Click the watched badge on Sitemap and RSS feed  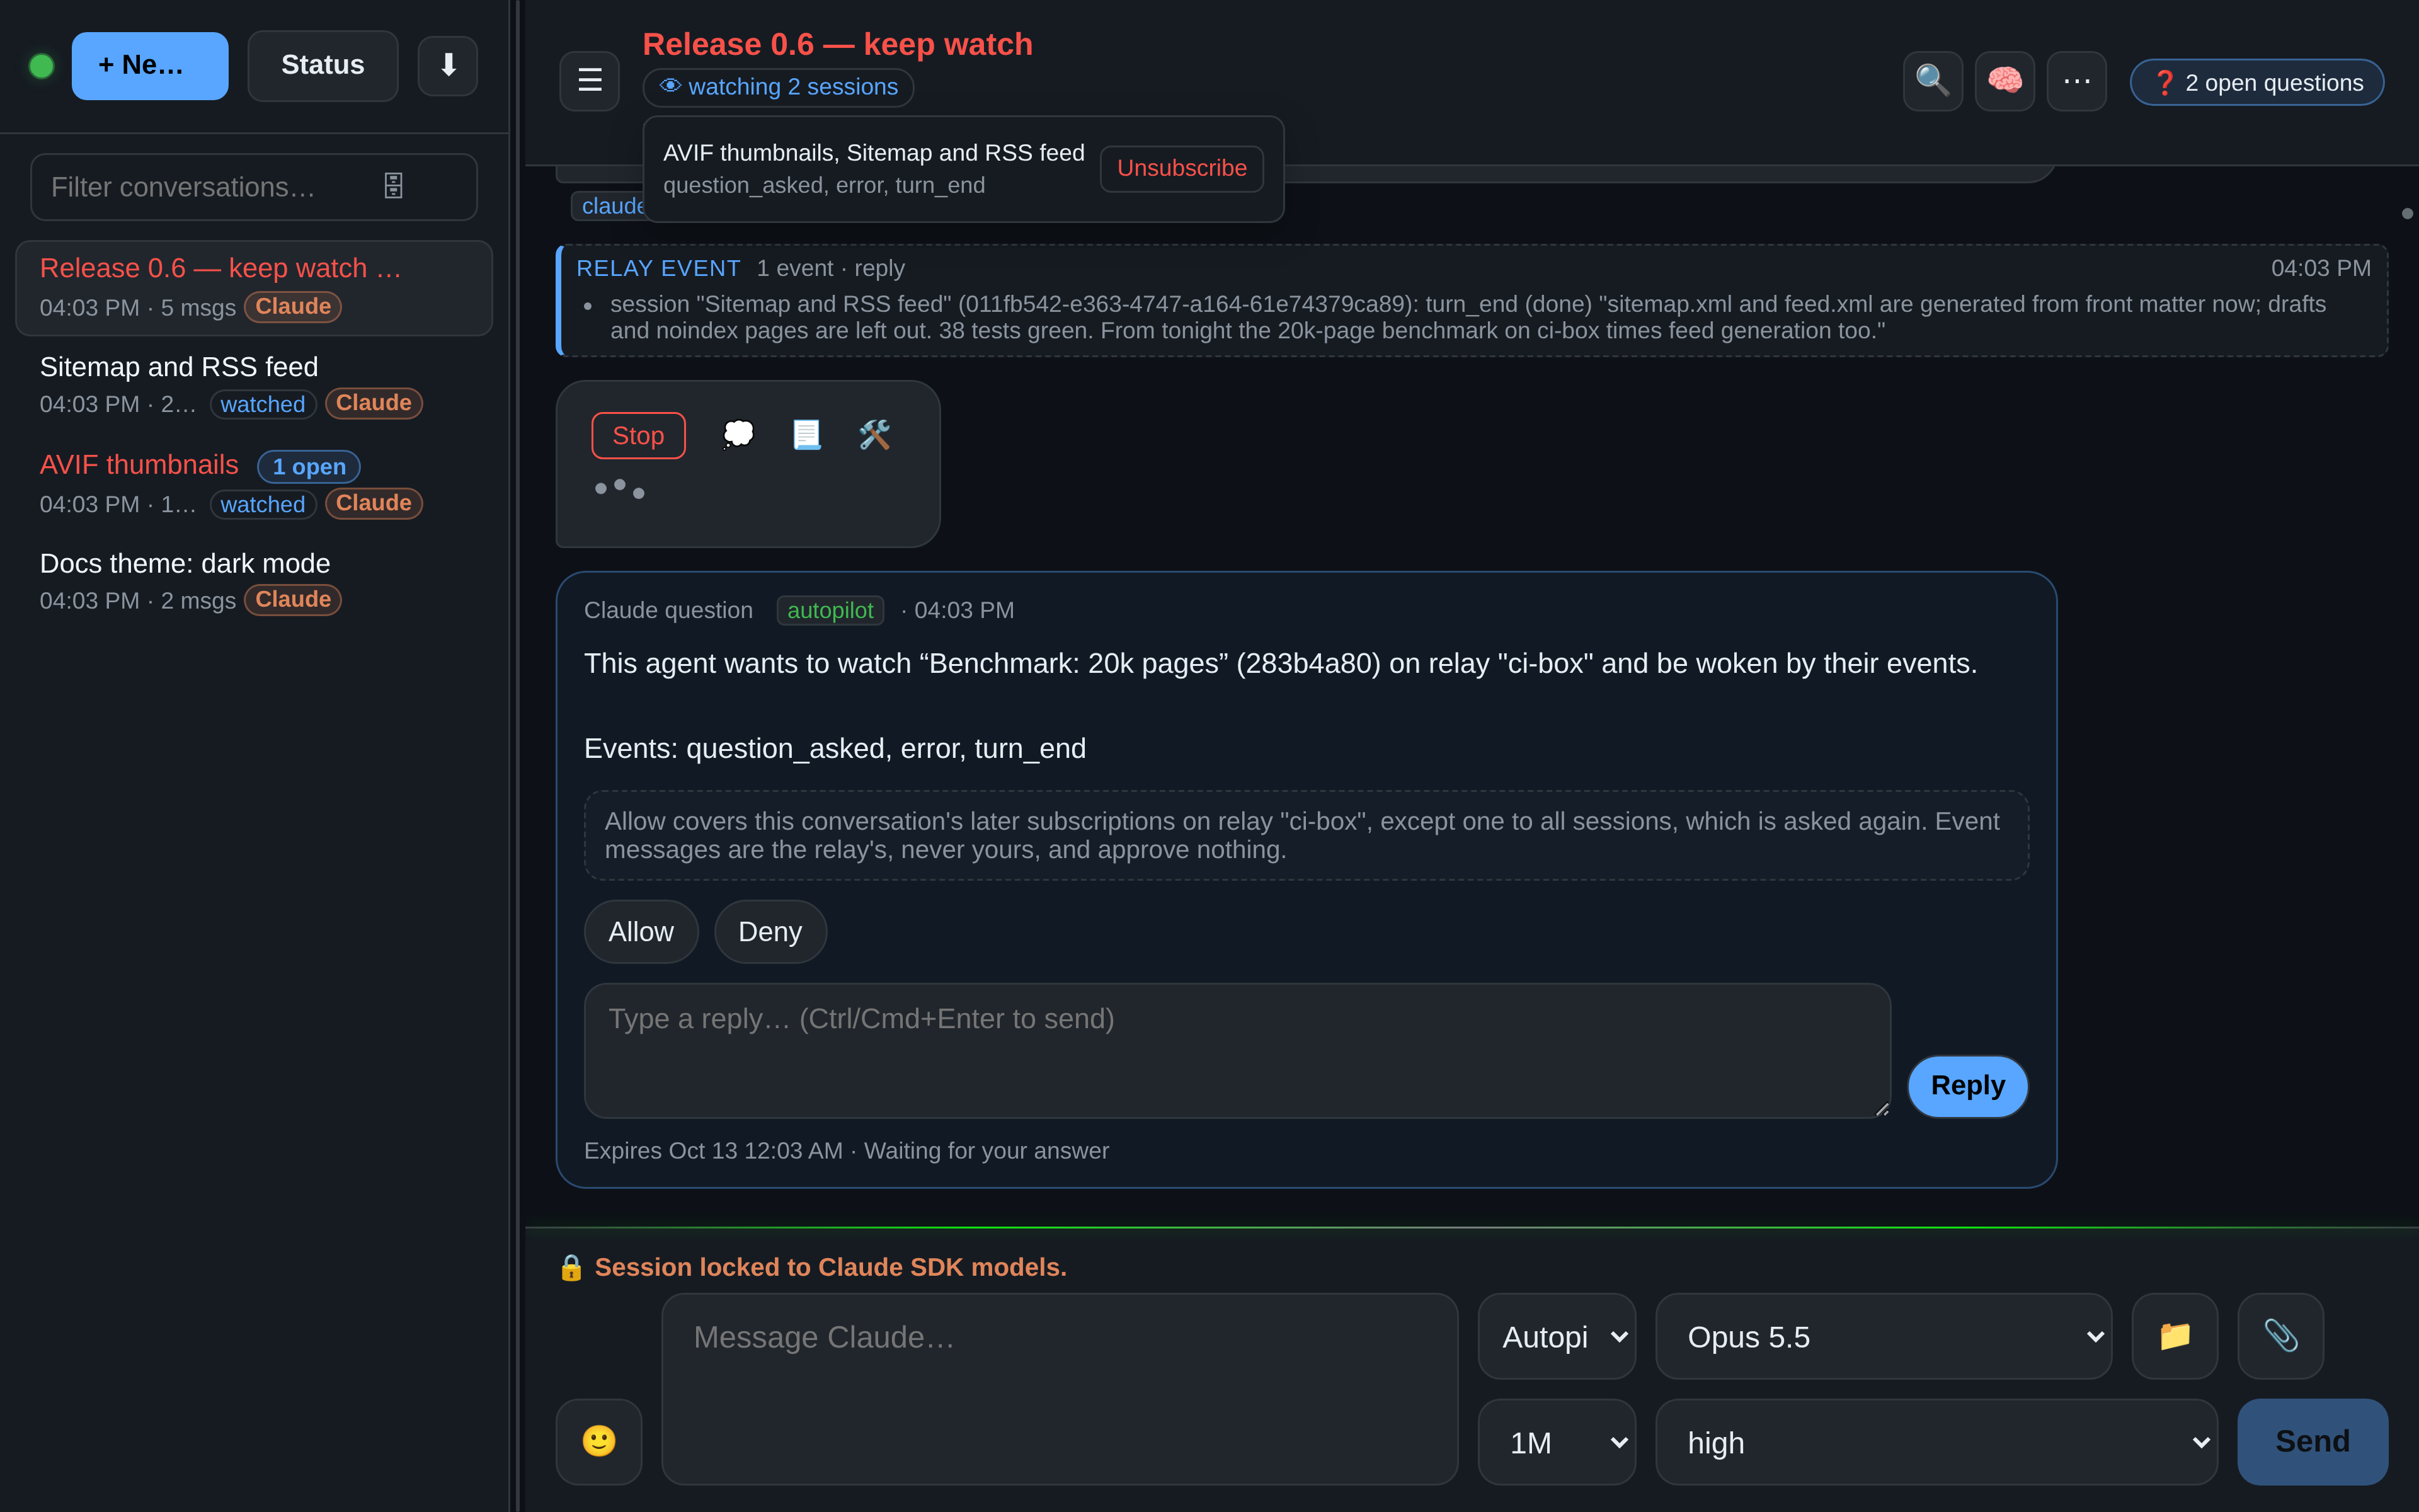[x=262, y=404]
